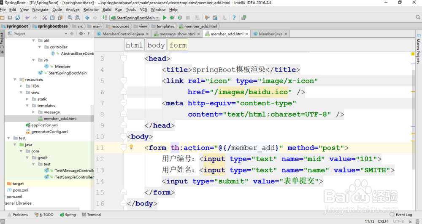Screen dimensions: 422x224
Task: Toggle the code fold marker on line 5
Action: 124,80
